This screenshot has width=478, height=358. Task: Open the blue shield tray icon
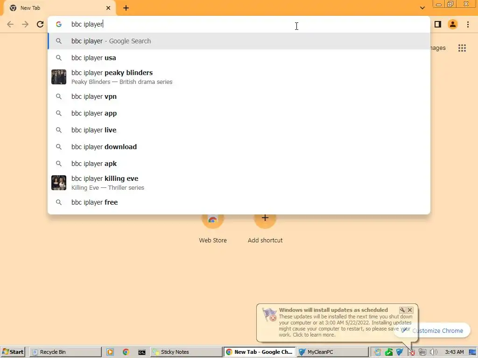(x=400, y=352)
